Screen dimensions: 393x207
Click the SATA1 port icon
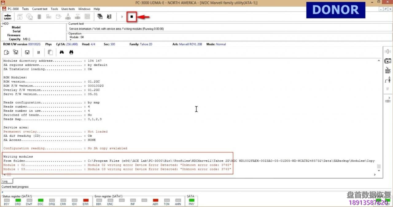(x=8, y=17)
